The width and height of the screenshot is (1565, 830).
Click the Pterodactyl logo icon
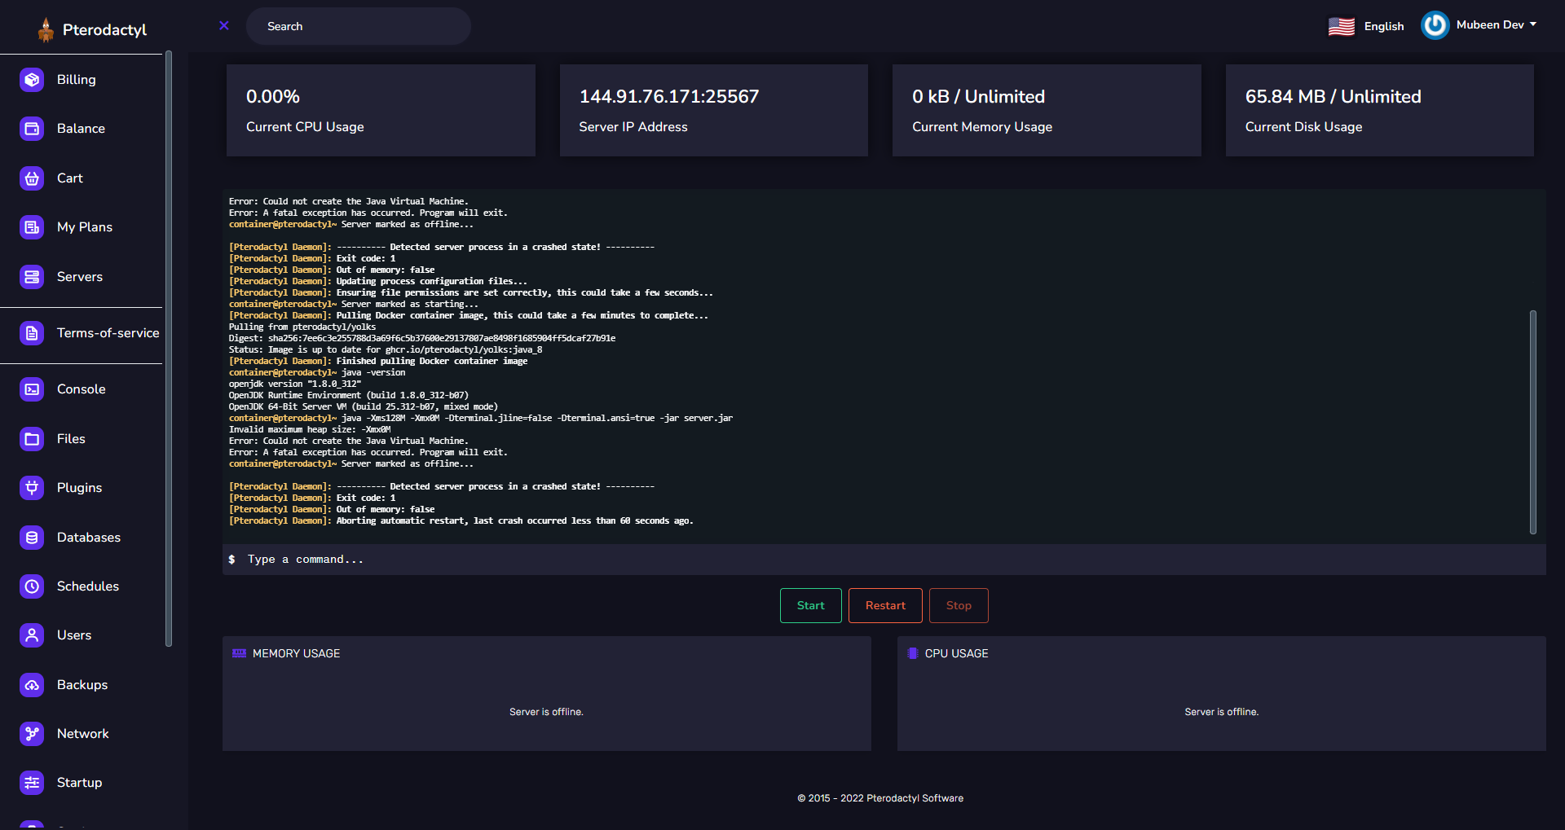pos(46,29)
